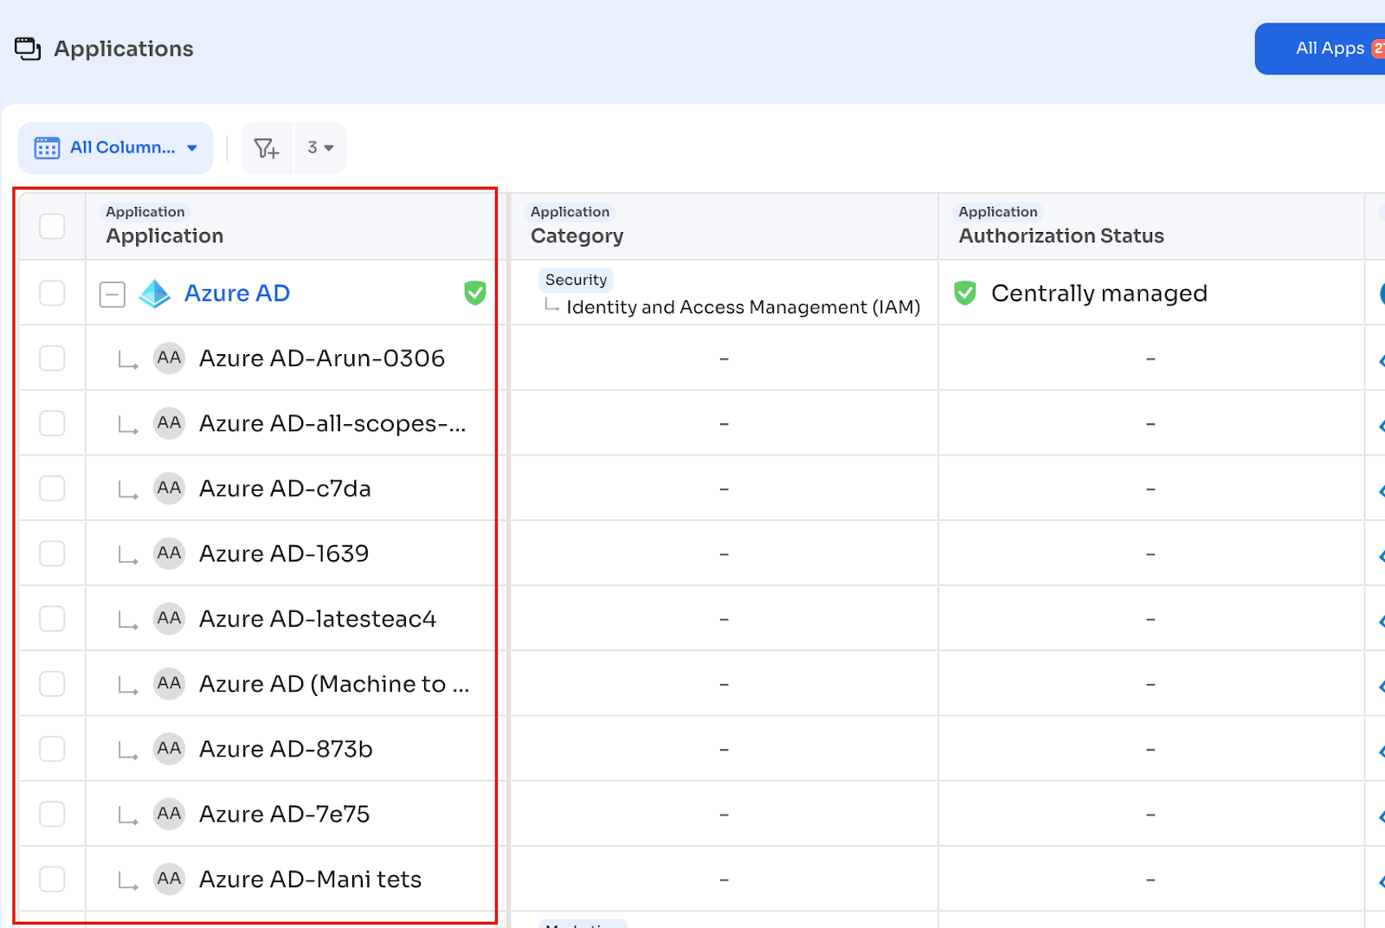Open Azure AD (Machine to ... instance
This screenshot has width=1385, height=928.
tap(334, 684)
